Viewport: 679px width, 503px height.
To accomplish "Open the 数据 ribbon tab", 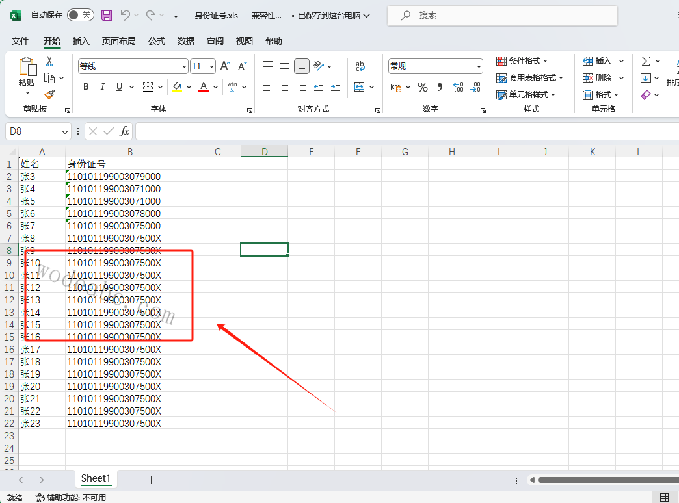I will click(x=186, y=41).
